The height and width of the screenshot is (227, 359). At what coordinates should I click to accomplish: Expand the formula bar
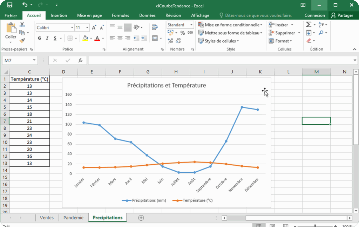355,60
